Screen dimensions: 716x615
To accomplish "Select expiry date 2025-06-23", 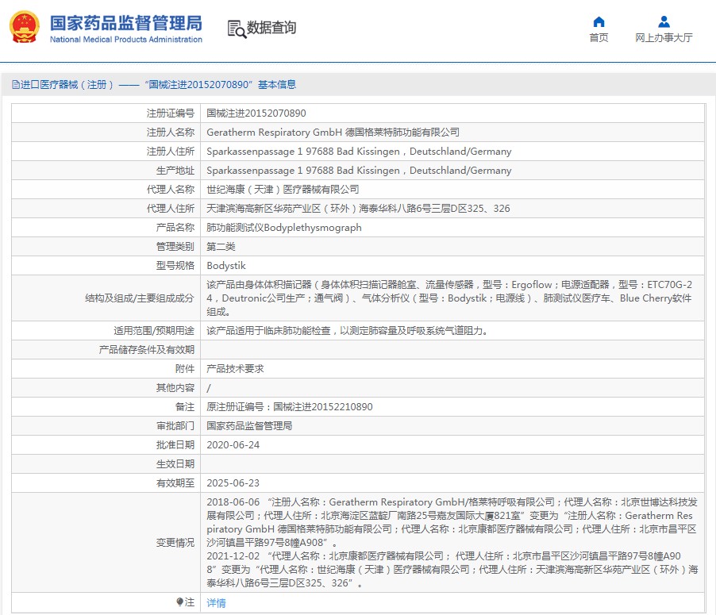I will 233,483.
